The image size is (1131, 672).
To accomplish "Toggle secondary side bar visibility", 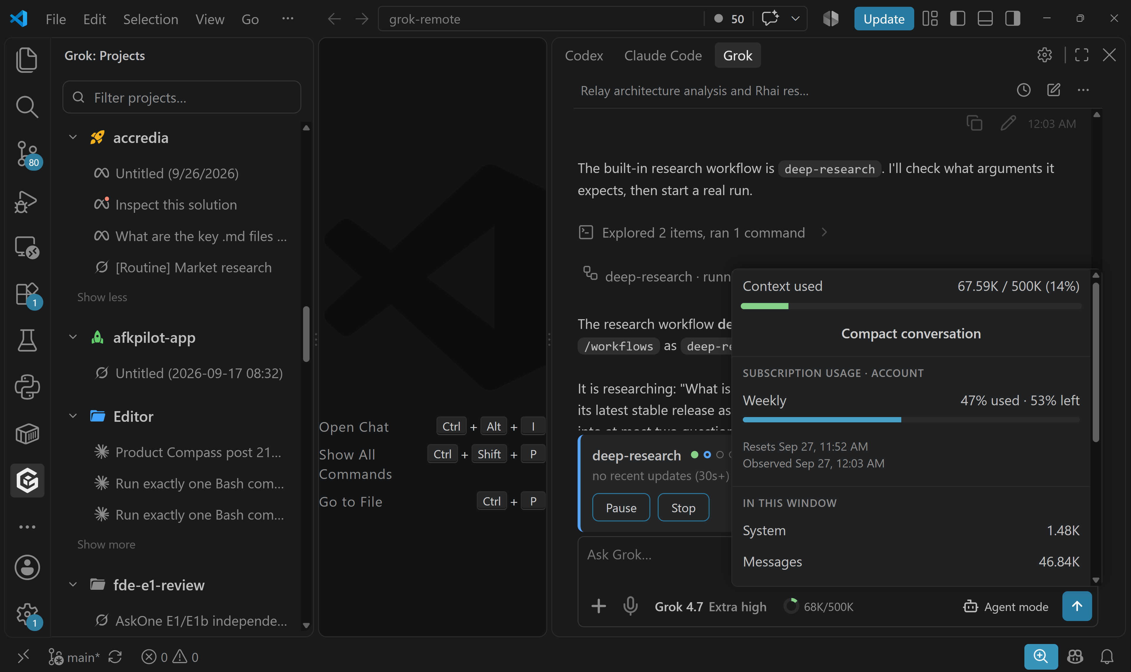I will point(1013,19).
